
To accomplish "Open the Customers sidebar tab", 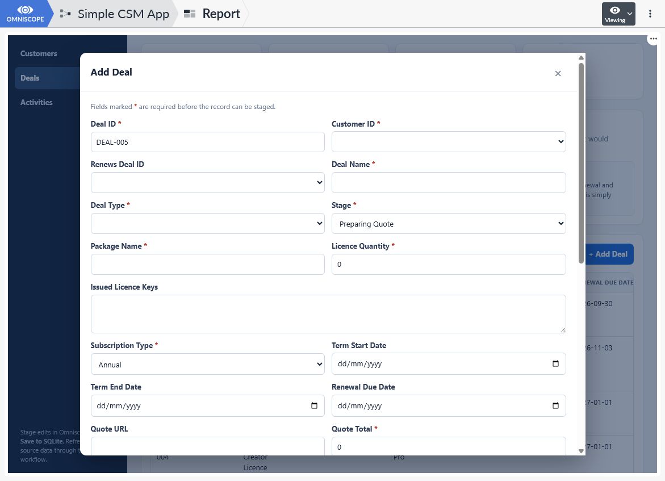I will click(39, 53).
